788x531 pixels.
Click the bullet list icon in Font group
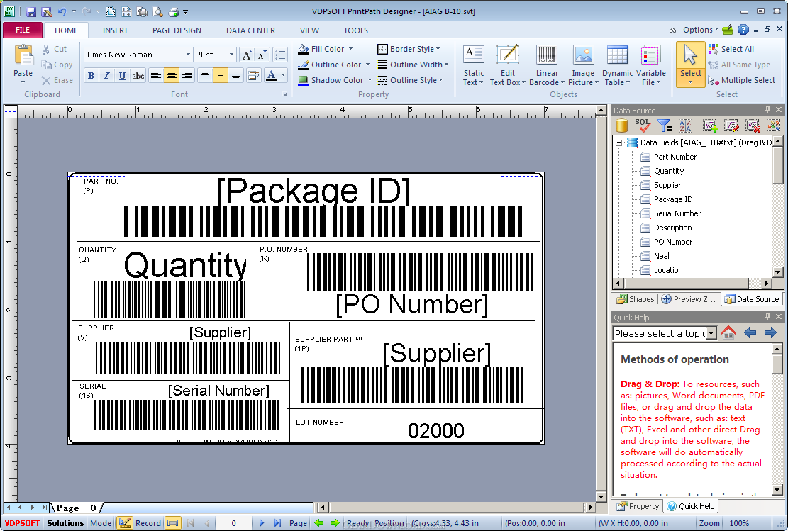click(280, 55)
